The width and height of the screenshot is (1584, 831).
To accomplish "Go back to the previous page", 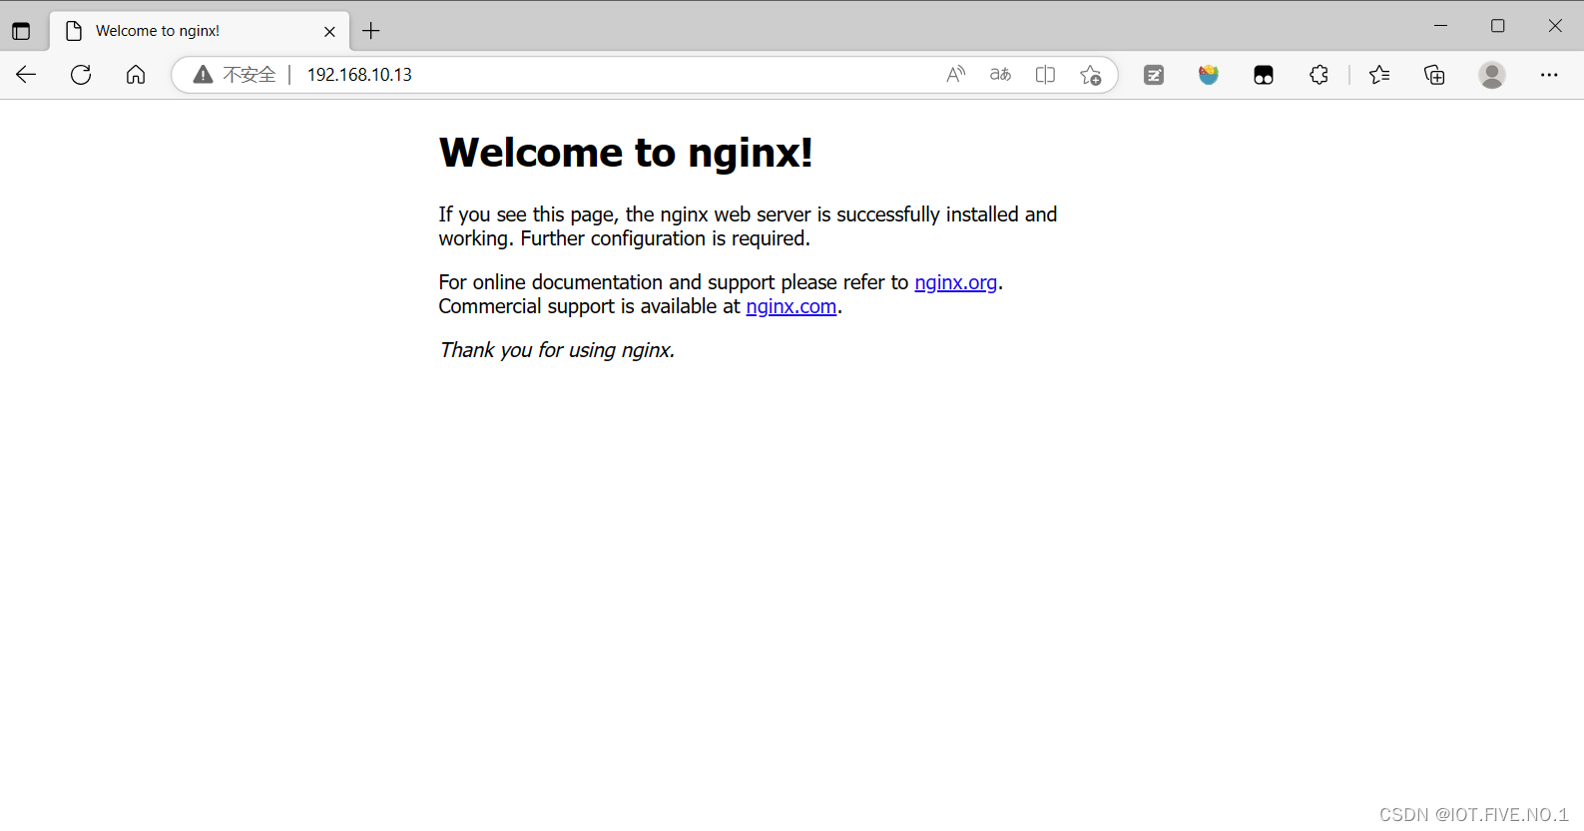I will (x=26, y=75).
